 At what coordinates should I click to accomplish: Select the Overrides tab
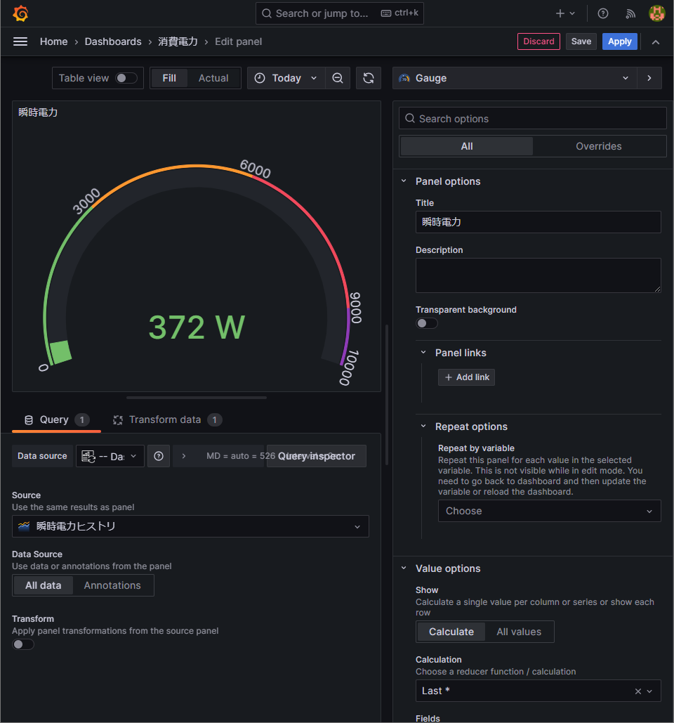(x=598, y=146)
